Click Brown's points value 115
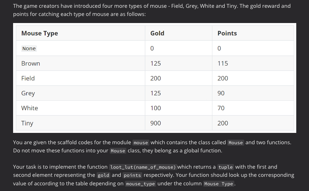The image size is (309, 191). (x=223, y=63)
